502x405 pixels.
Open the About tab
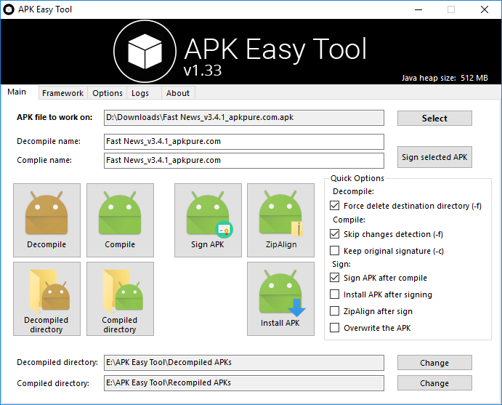pyautogui.click(x=178, y=93)
